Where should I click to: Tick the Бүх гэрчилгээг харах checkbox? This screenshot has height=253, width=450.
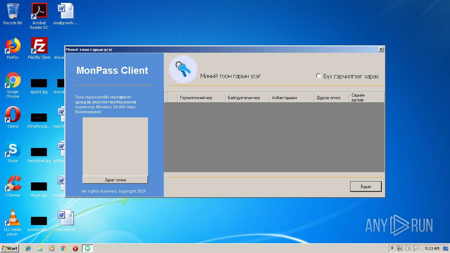(x=319, y=76)
